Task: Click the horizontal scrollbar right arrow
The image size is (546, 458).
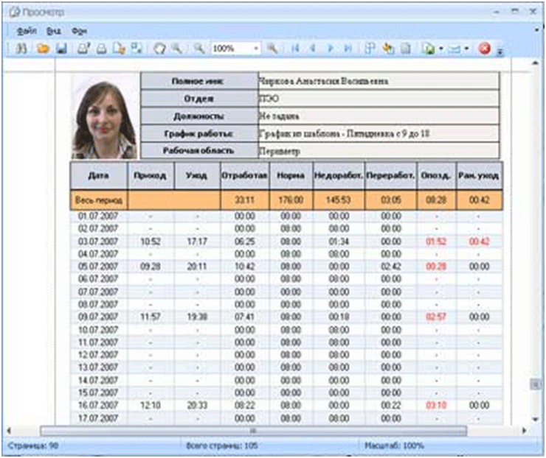Action: [x=525, y=431]
